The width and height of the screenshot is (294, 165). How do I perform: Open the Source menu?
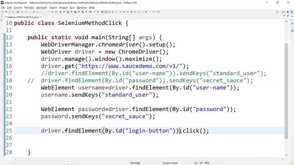18,8
